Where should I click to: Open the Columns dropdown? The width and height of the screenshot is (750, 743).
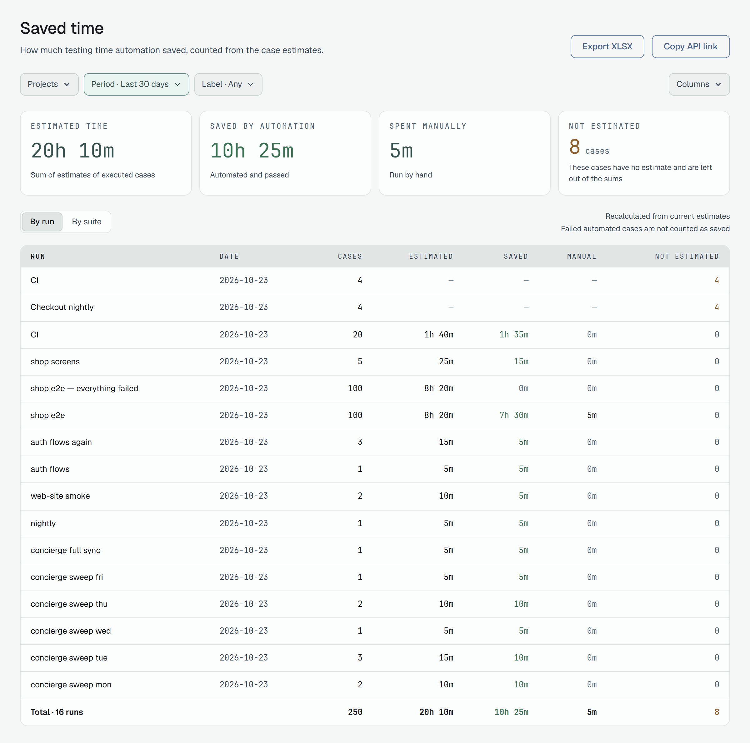[x=699, y=84]
